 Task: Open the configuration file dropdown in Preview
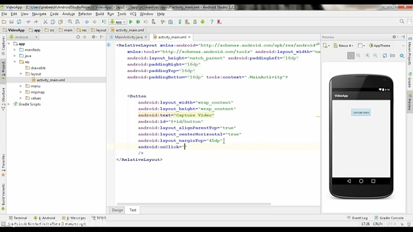click(326, 45)
